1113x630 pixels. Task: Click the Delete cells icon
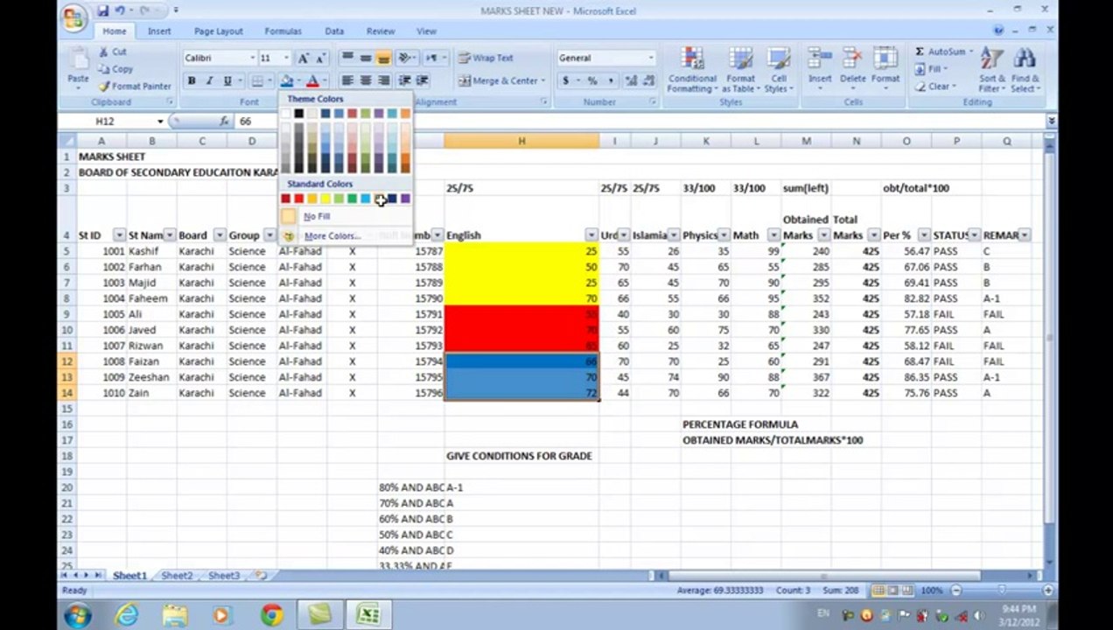coord(853,59)
